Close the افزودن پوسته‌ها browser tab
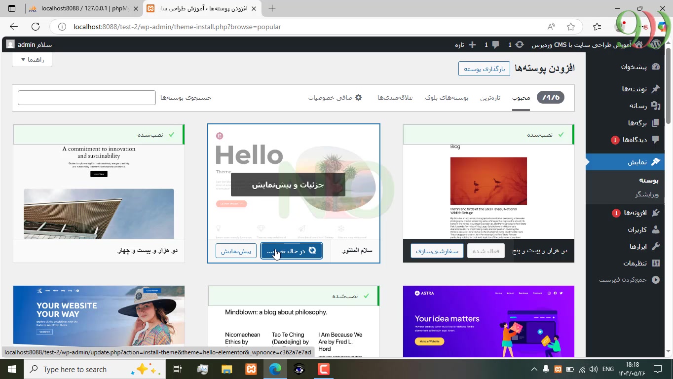This screenshot has width=673, height=379. coord(254,8)
